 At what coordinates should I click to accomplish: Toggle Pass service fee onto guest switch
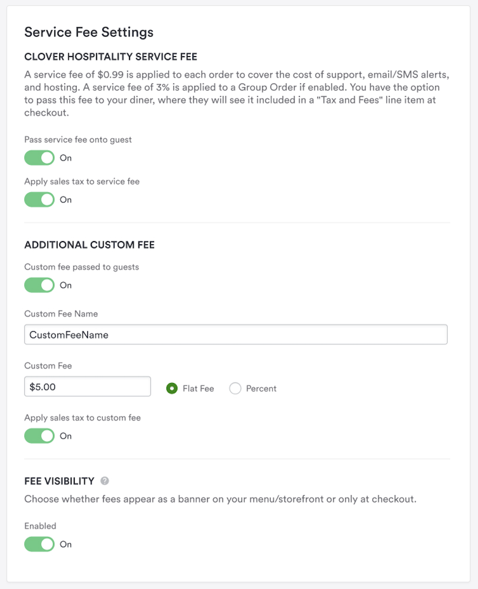39,158
